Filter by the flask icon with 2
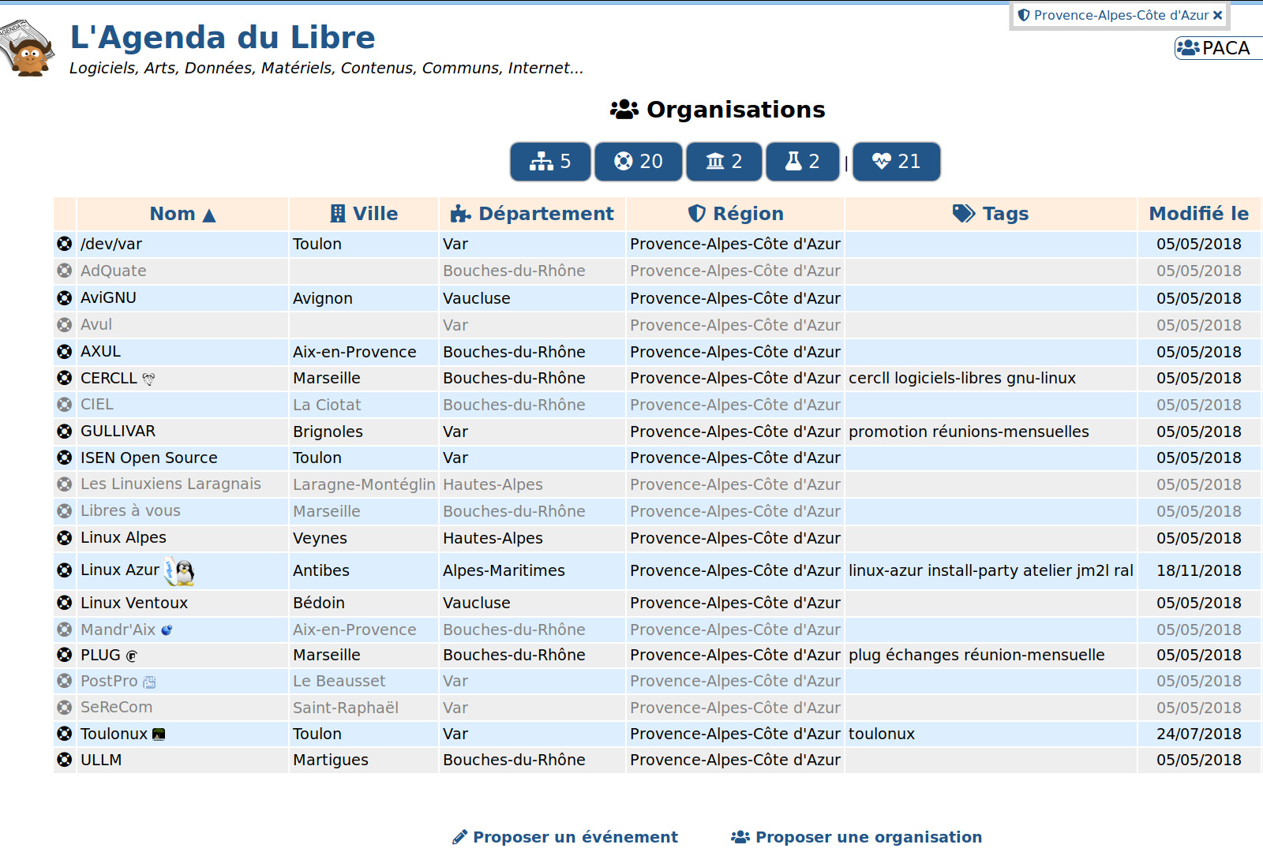 802,162
